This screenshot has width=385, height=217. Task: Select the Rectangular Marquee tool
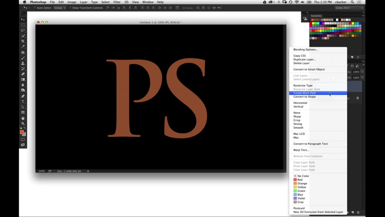23,25
